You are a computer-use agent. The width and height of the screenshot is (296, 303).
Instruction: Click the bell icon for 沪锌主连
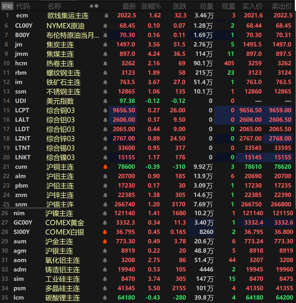point(105,195)
